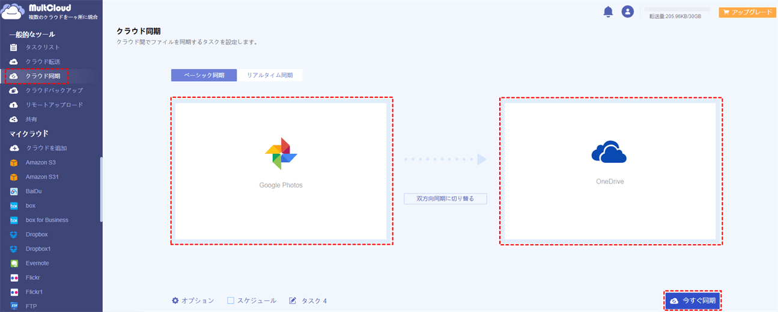778x312 pixels.
Task: Open the user account avatar
Action: pyautogui.click(x=628, y=11)
